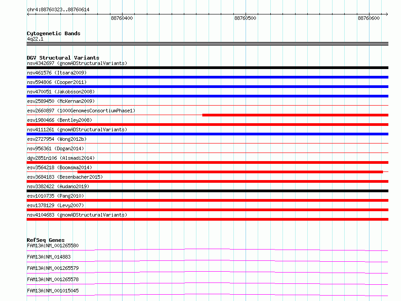
Task: Click red feature bar under esv1378129 Levy2007
Action: (207, 210)
